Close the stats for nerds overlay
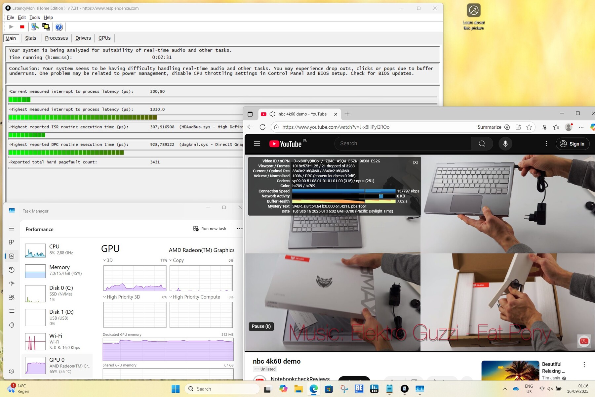This screenshot has width=595, height=397. pyautogui.click(x=415, y=162)
